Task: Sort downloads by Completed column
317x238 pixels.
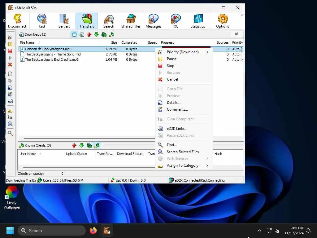Action: point(129,42)
